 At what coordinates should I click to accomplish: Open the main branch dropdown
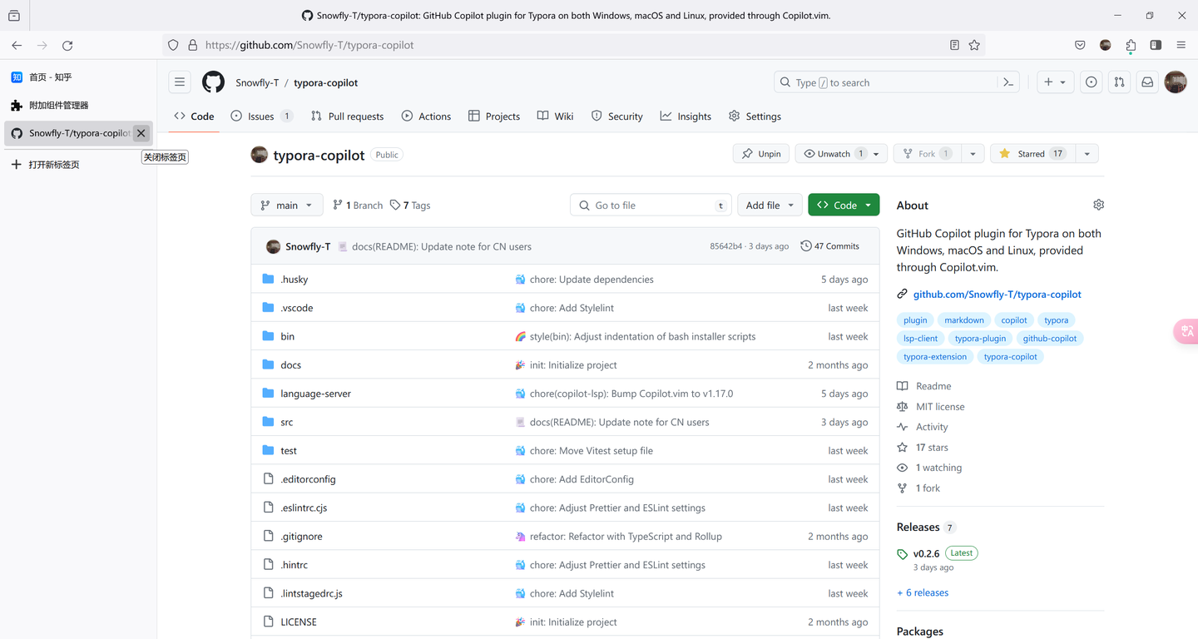pyautogui.click(x=286, y=205)
